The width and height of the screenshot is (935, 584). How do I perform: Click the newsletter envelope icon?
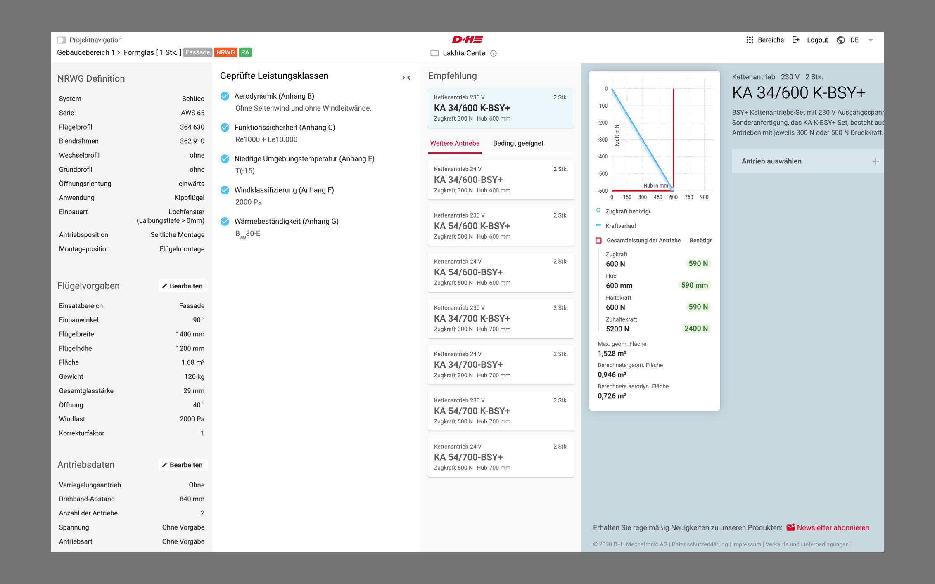pos(790,527)
